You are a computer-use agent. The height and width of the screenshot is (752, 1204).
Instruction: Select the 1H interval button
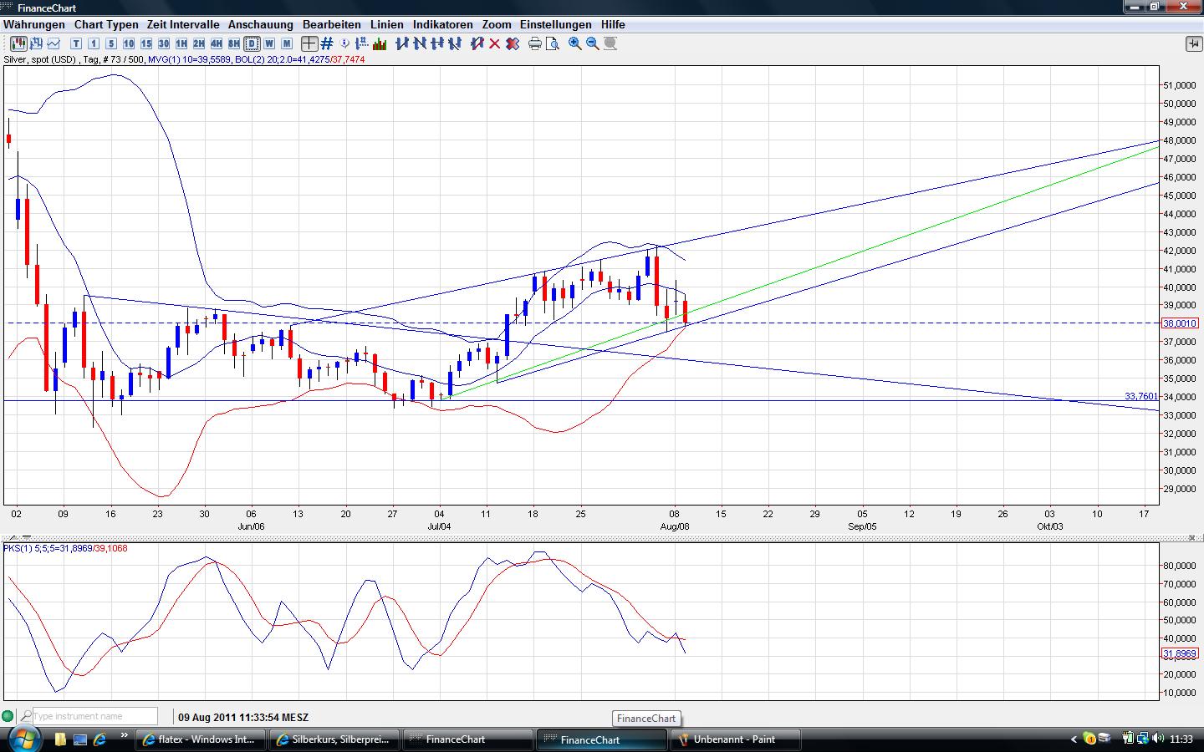[181, 43]
